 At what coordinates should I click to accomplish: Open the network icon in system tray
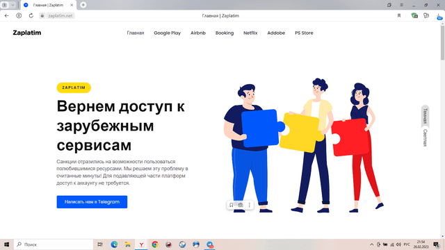pos(392,244)
